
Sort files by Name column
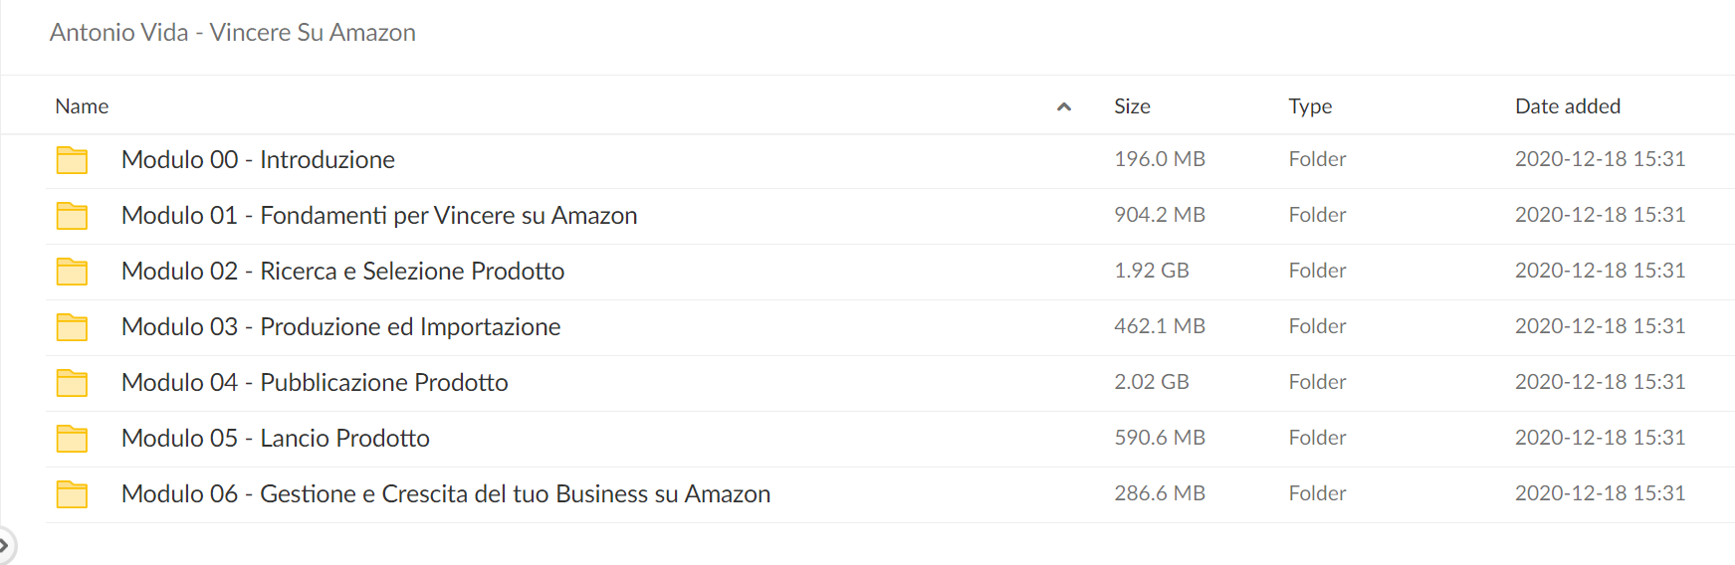(82, 106)
